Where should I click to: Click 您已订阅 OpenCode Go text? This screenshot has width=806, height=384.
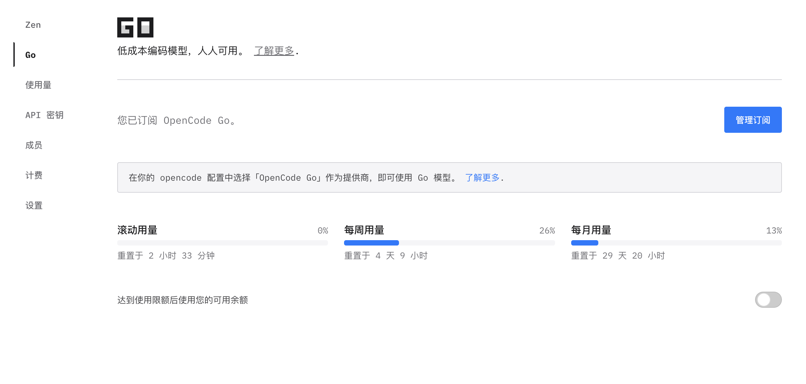coord(177,120)
